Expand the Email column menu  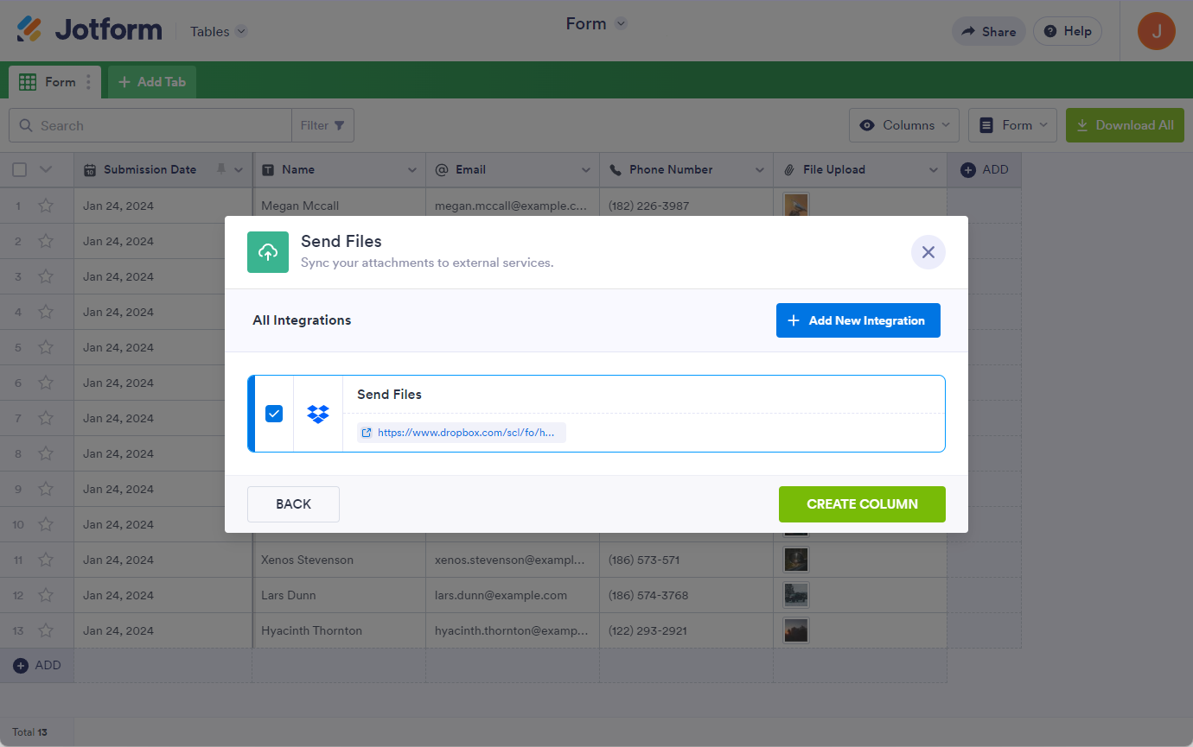585,170
